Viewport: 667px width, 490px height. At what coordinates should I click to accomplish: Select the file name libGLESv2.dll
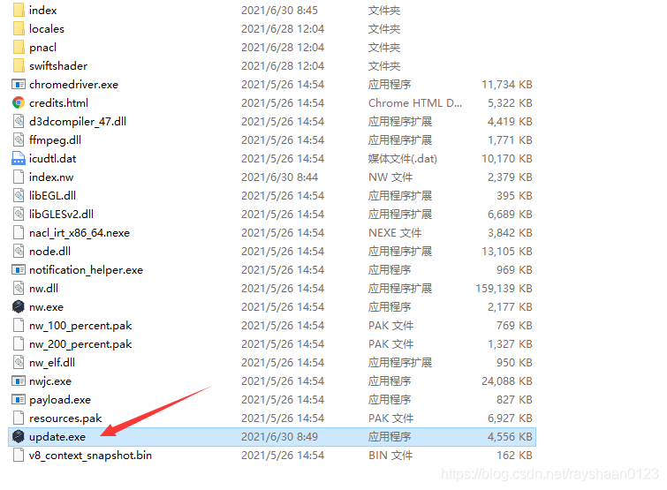[x=61, y=215]
